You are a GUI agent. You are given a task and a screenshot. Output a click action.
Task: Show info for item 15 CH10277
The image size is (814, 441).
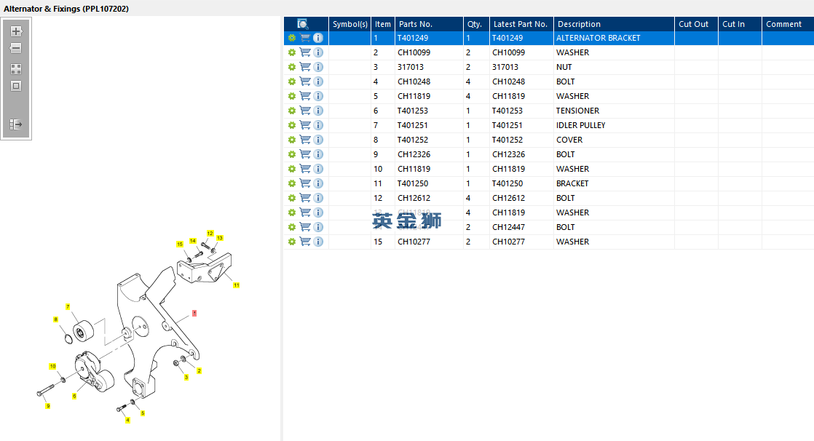318,242
